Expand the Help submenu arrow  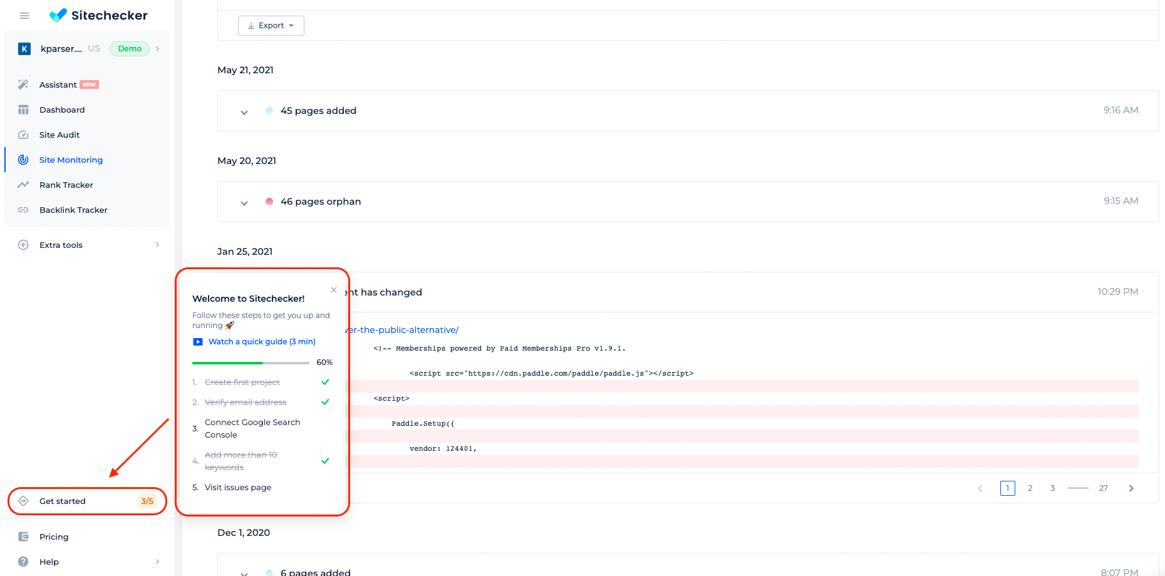coord(157,562)
